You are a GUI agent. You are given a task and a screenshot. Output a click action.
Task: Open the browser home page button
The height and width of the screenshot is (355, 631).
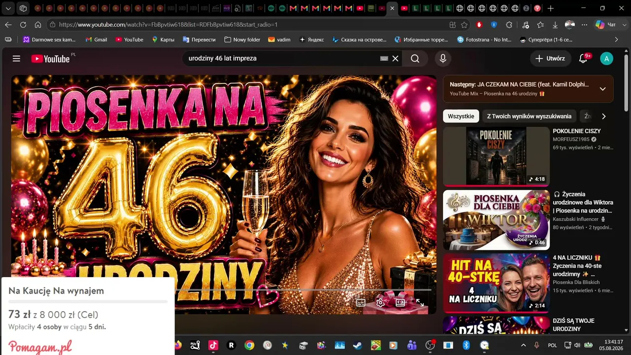coord(38,25)
